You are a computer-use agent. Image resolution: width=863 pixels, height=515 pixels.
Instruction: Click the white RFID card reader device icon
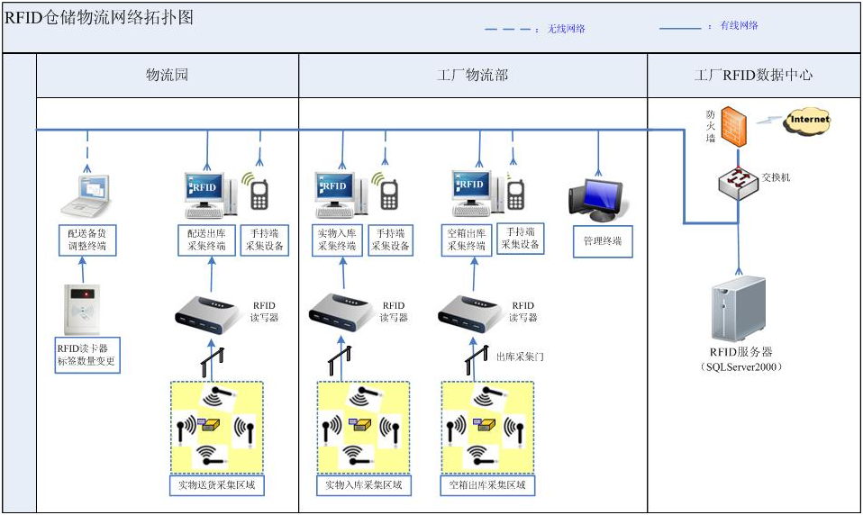pos(86,309)
